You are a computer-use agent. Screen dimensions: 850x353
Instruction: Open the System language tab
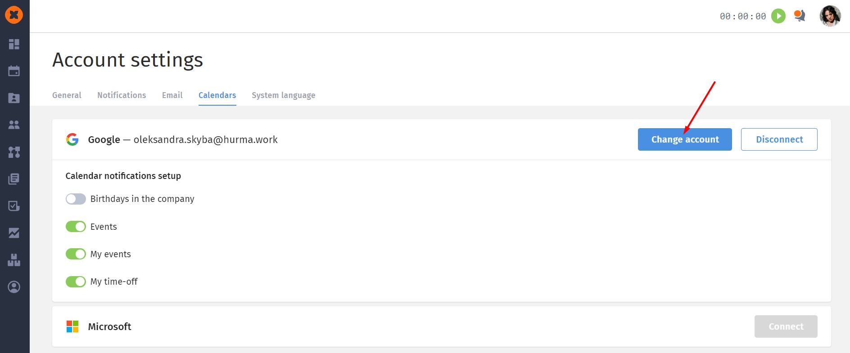(283, 95)
